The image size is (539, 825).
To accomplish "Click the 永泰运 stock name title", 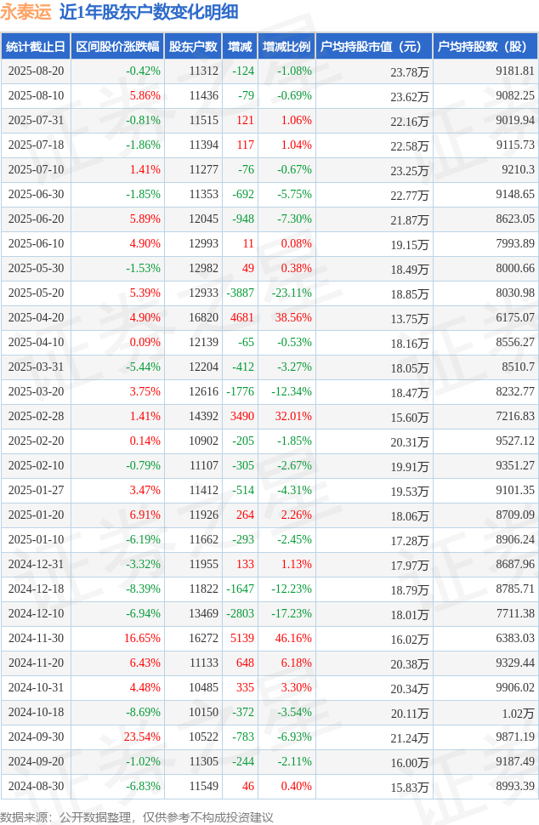I will (x=26, y=12).
